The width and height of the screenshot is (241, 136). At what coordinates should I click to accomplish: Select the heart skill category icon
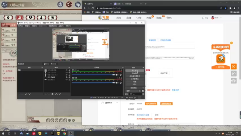pos(30,18)
